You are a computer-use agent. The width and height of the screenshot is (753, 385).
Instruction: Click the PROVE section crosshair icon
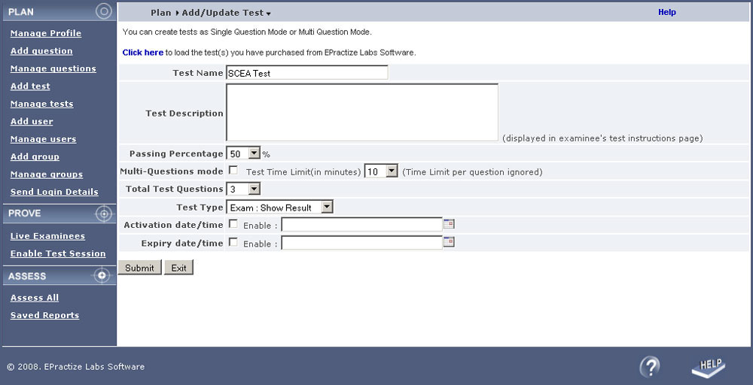click(104, 214)
